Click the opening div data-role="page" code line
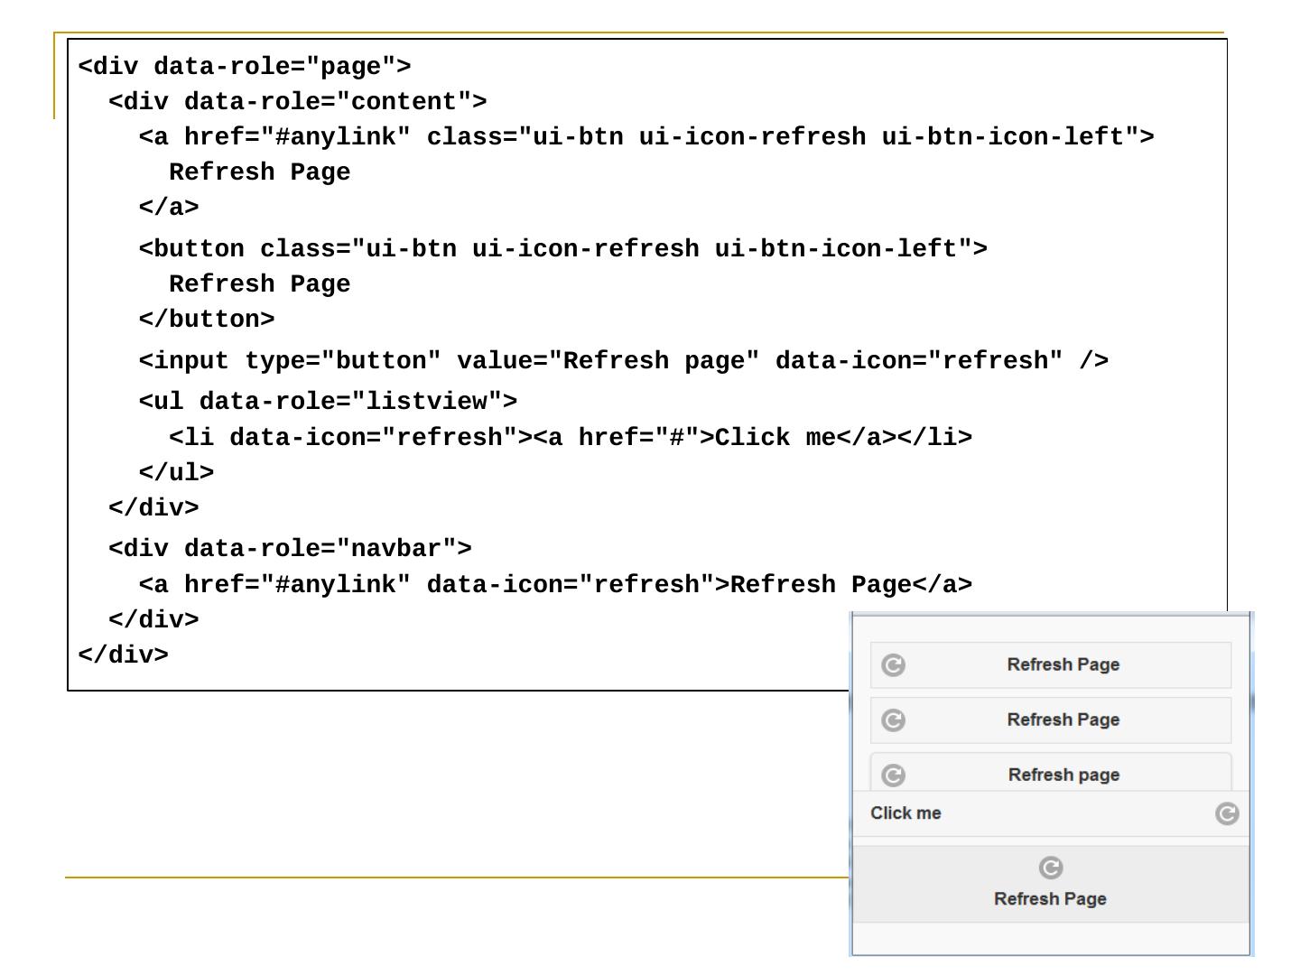Image resolution: width=1300 pixels, height=975 pixels. pyautogui.click(x=245, y=67)
